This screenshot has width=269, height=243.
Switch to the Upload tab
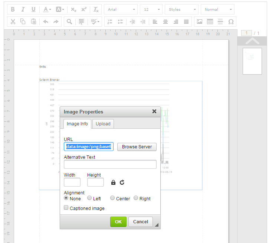[103, 124]
